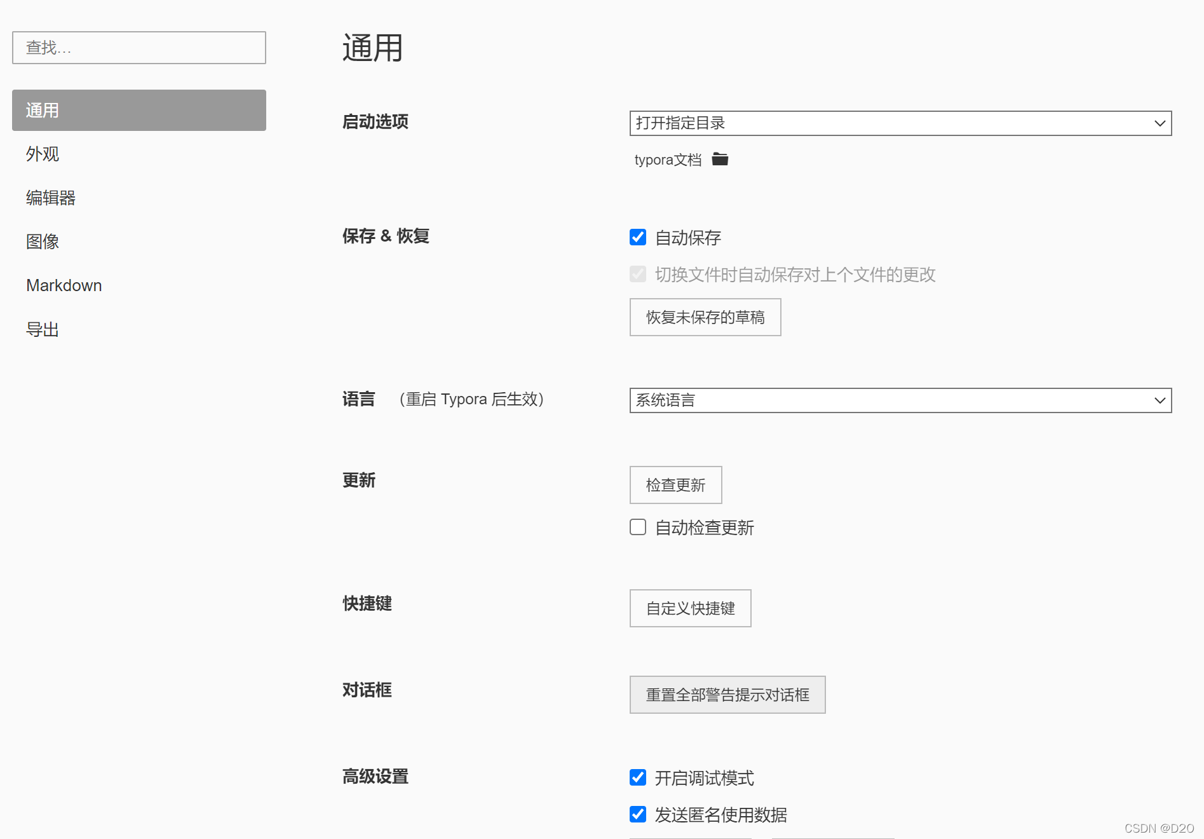1204x839 pixels.
Task: Open the 系统语言 language dropdown
Action: (x=900, y=400)
